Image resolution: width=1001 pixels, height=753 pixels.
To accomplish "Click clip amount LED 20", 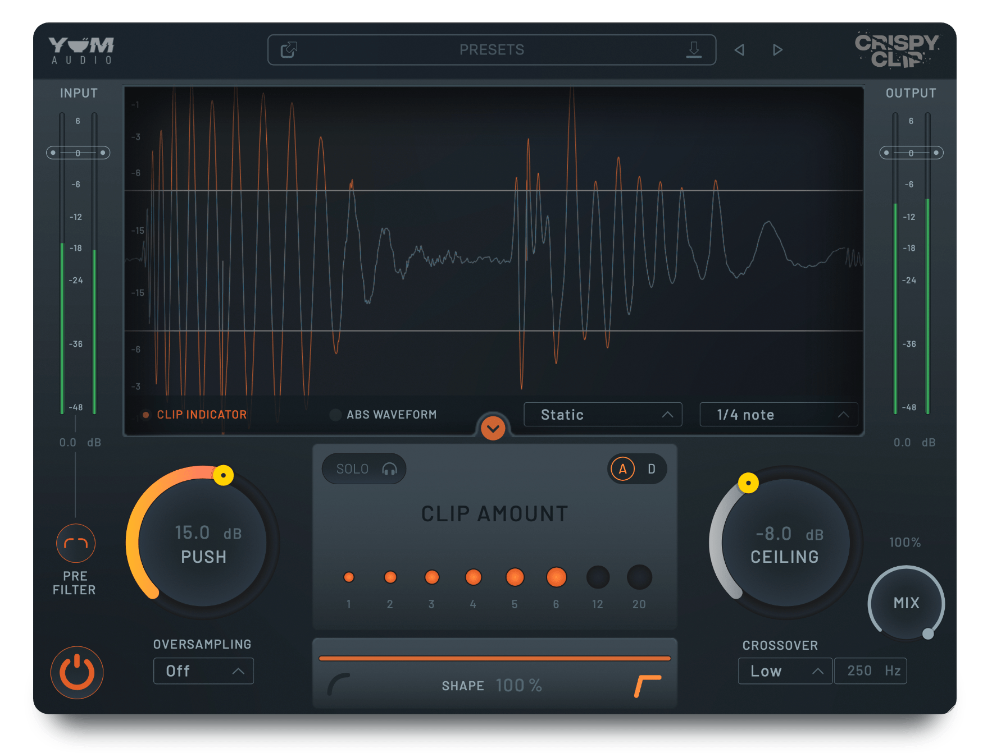I will [x=640, y=577].
